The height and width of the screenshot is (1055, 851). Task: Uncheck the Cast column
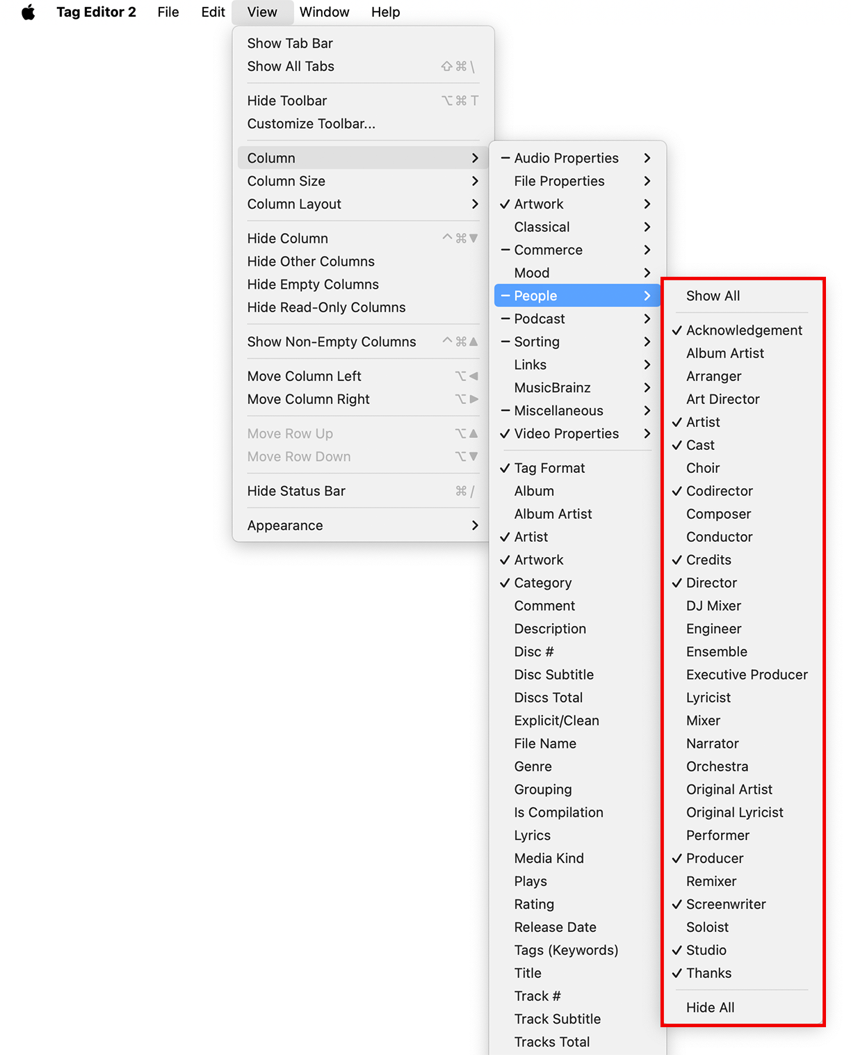(743, 445)
